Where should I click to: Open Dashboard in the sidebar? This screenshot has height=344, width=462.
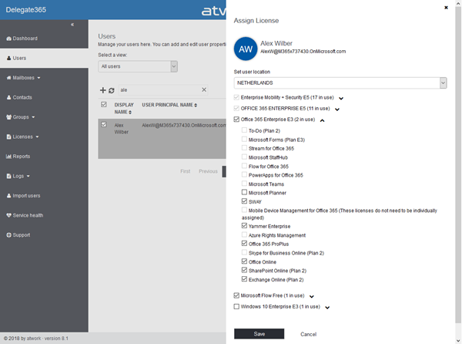point(22,39)
